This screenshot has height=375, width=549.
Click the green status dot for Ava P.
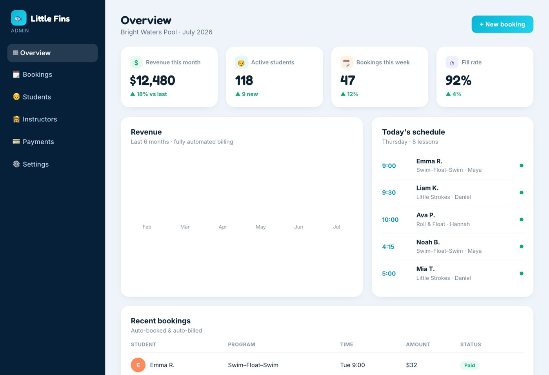click(521, 220)
